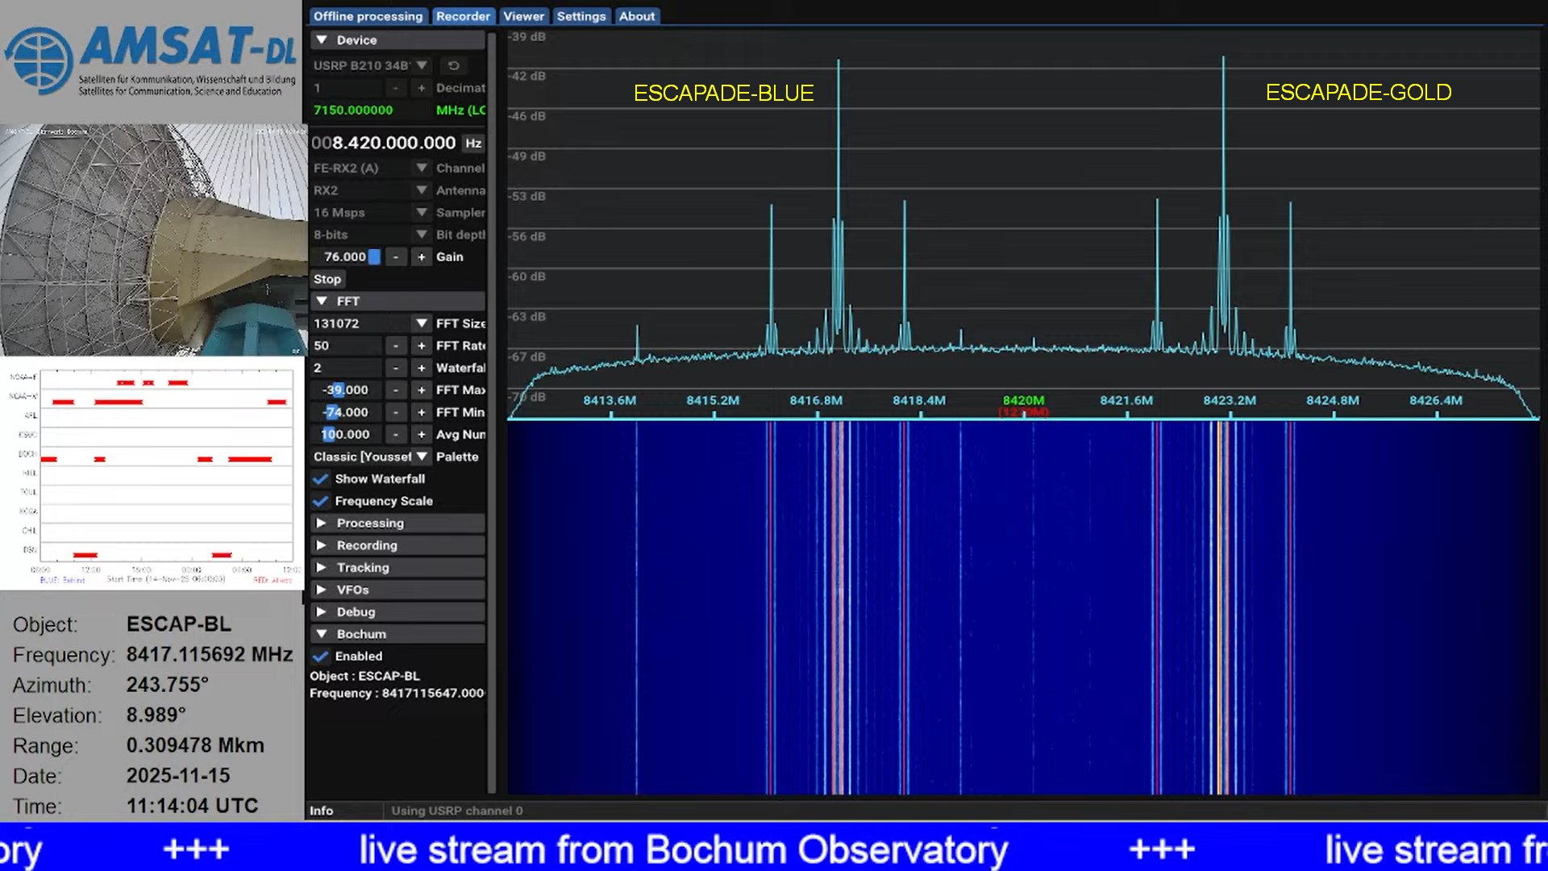This screenshot has width=1548, height=871.
Task: Increase Avg Num with plus button
Action: (421, 434)
